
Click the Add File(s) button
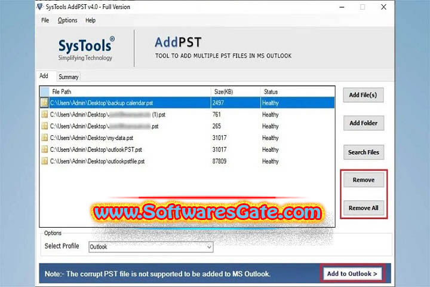pos(363,95)
